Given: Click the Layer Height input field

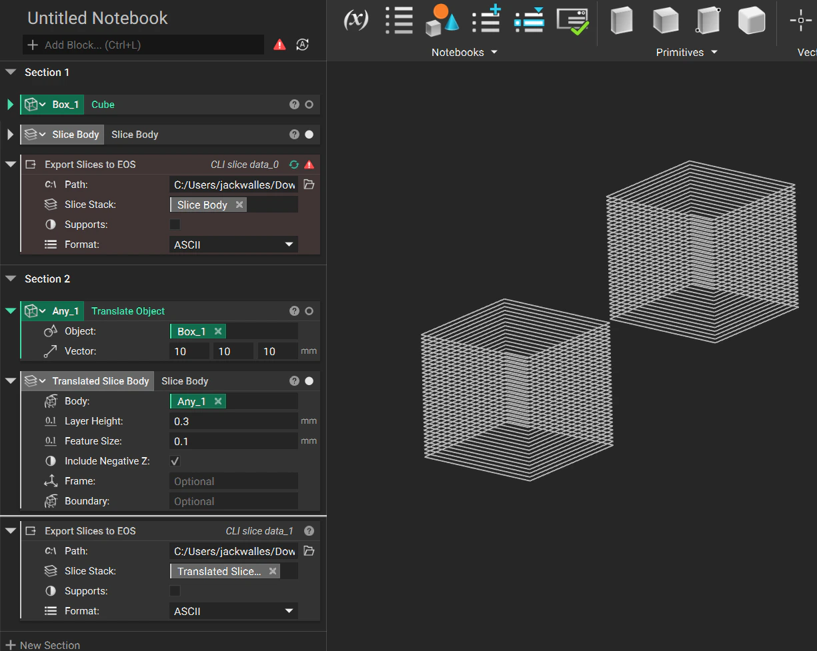Looking at the screenshot, I should pyautogui.click(x=233, y=421).
